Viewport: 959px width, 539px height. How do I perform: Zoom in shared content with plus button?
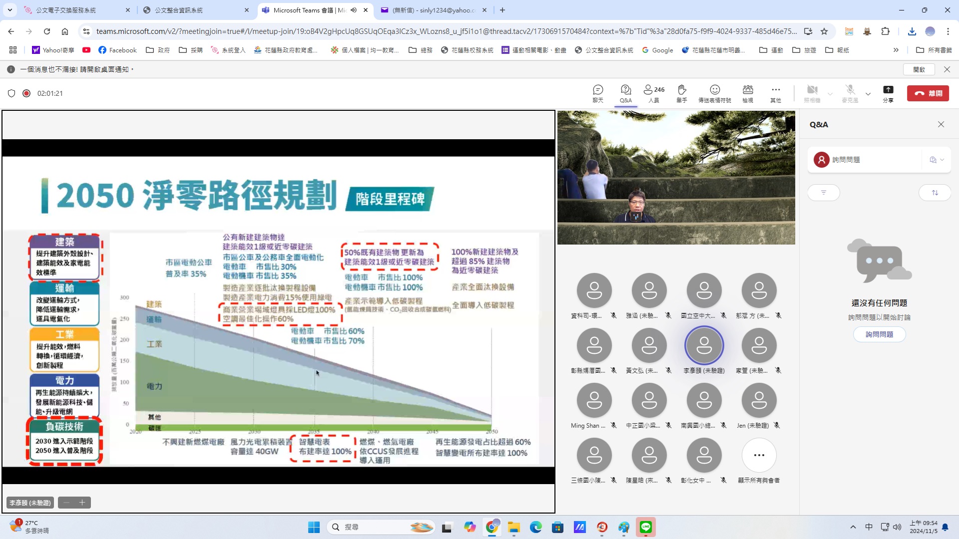82,503
